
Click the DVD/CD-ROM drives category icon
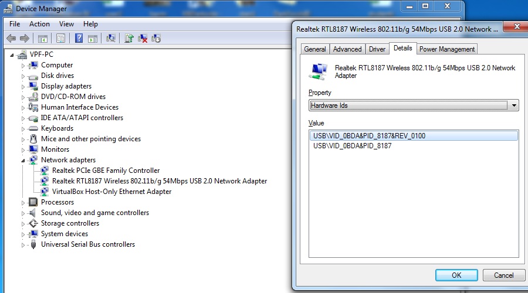33,97
